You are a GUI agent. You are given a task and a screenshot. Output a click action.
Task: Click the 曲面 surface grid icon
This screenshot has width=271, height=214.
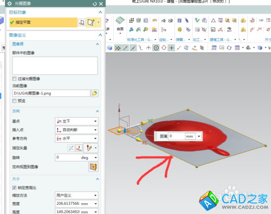pyautogui.click(x=120, y=20)
